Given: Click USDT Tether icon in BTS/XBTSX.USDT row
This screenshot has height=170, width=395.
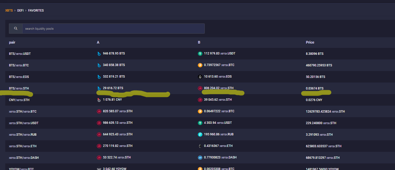Looking at the screenshot, I should (200, 54).
